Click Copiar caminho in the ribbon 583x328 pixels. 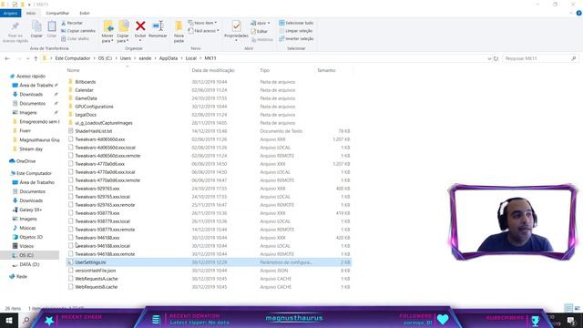(78, 31)
